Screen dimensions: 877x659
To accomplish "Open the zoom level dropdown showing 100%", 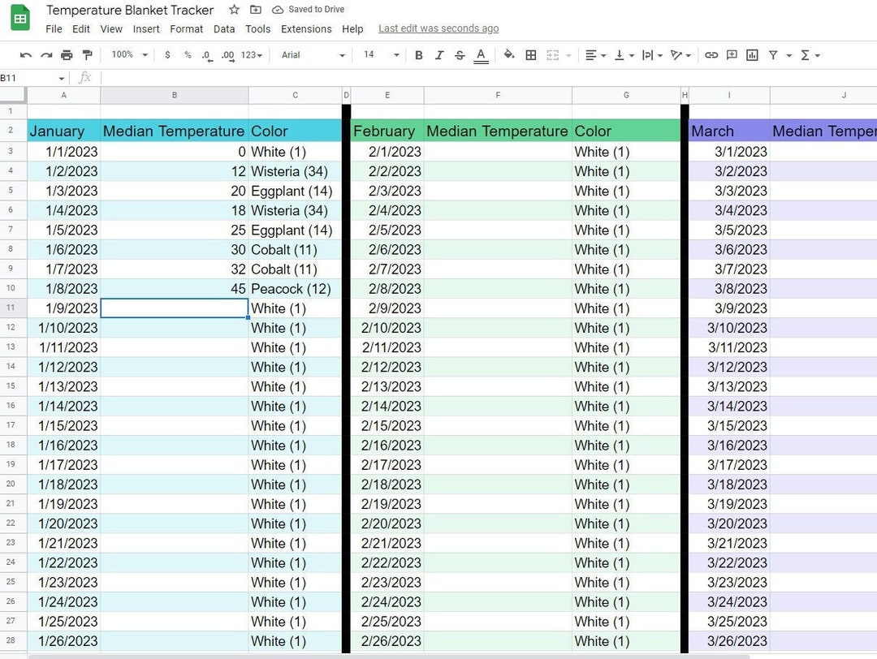I will click(x=127, y=55).
